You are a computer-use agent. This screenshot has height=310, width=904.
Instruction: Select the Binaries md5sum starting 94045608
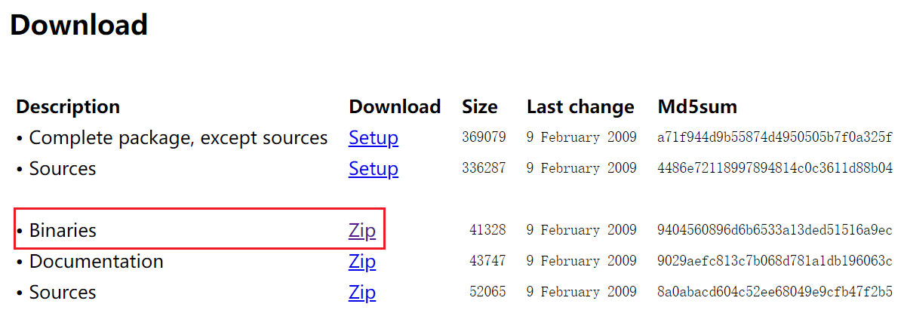coord(775,230)
